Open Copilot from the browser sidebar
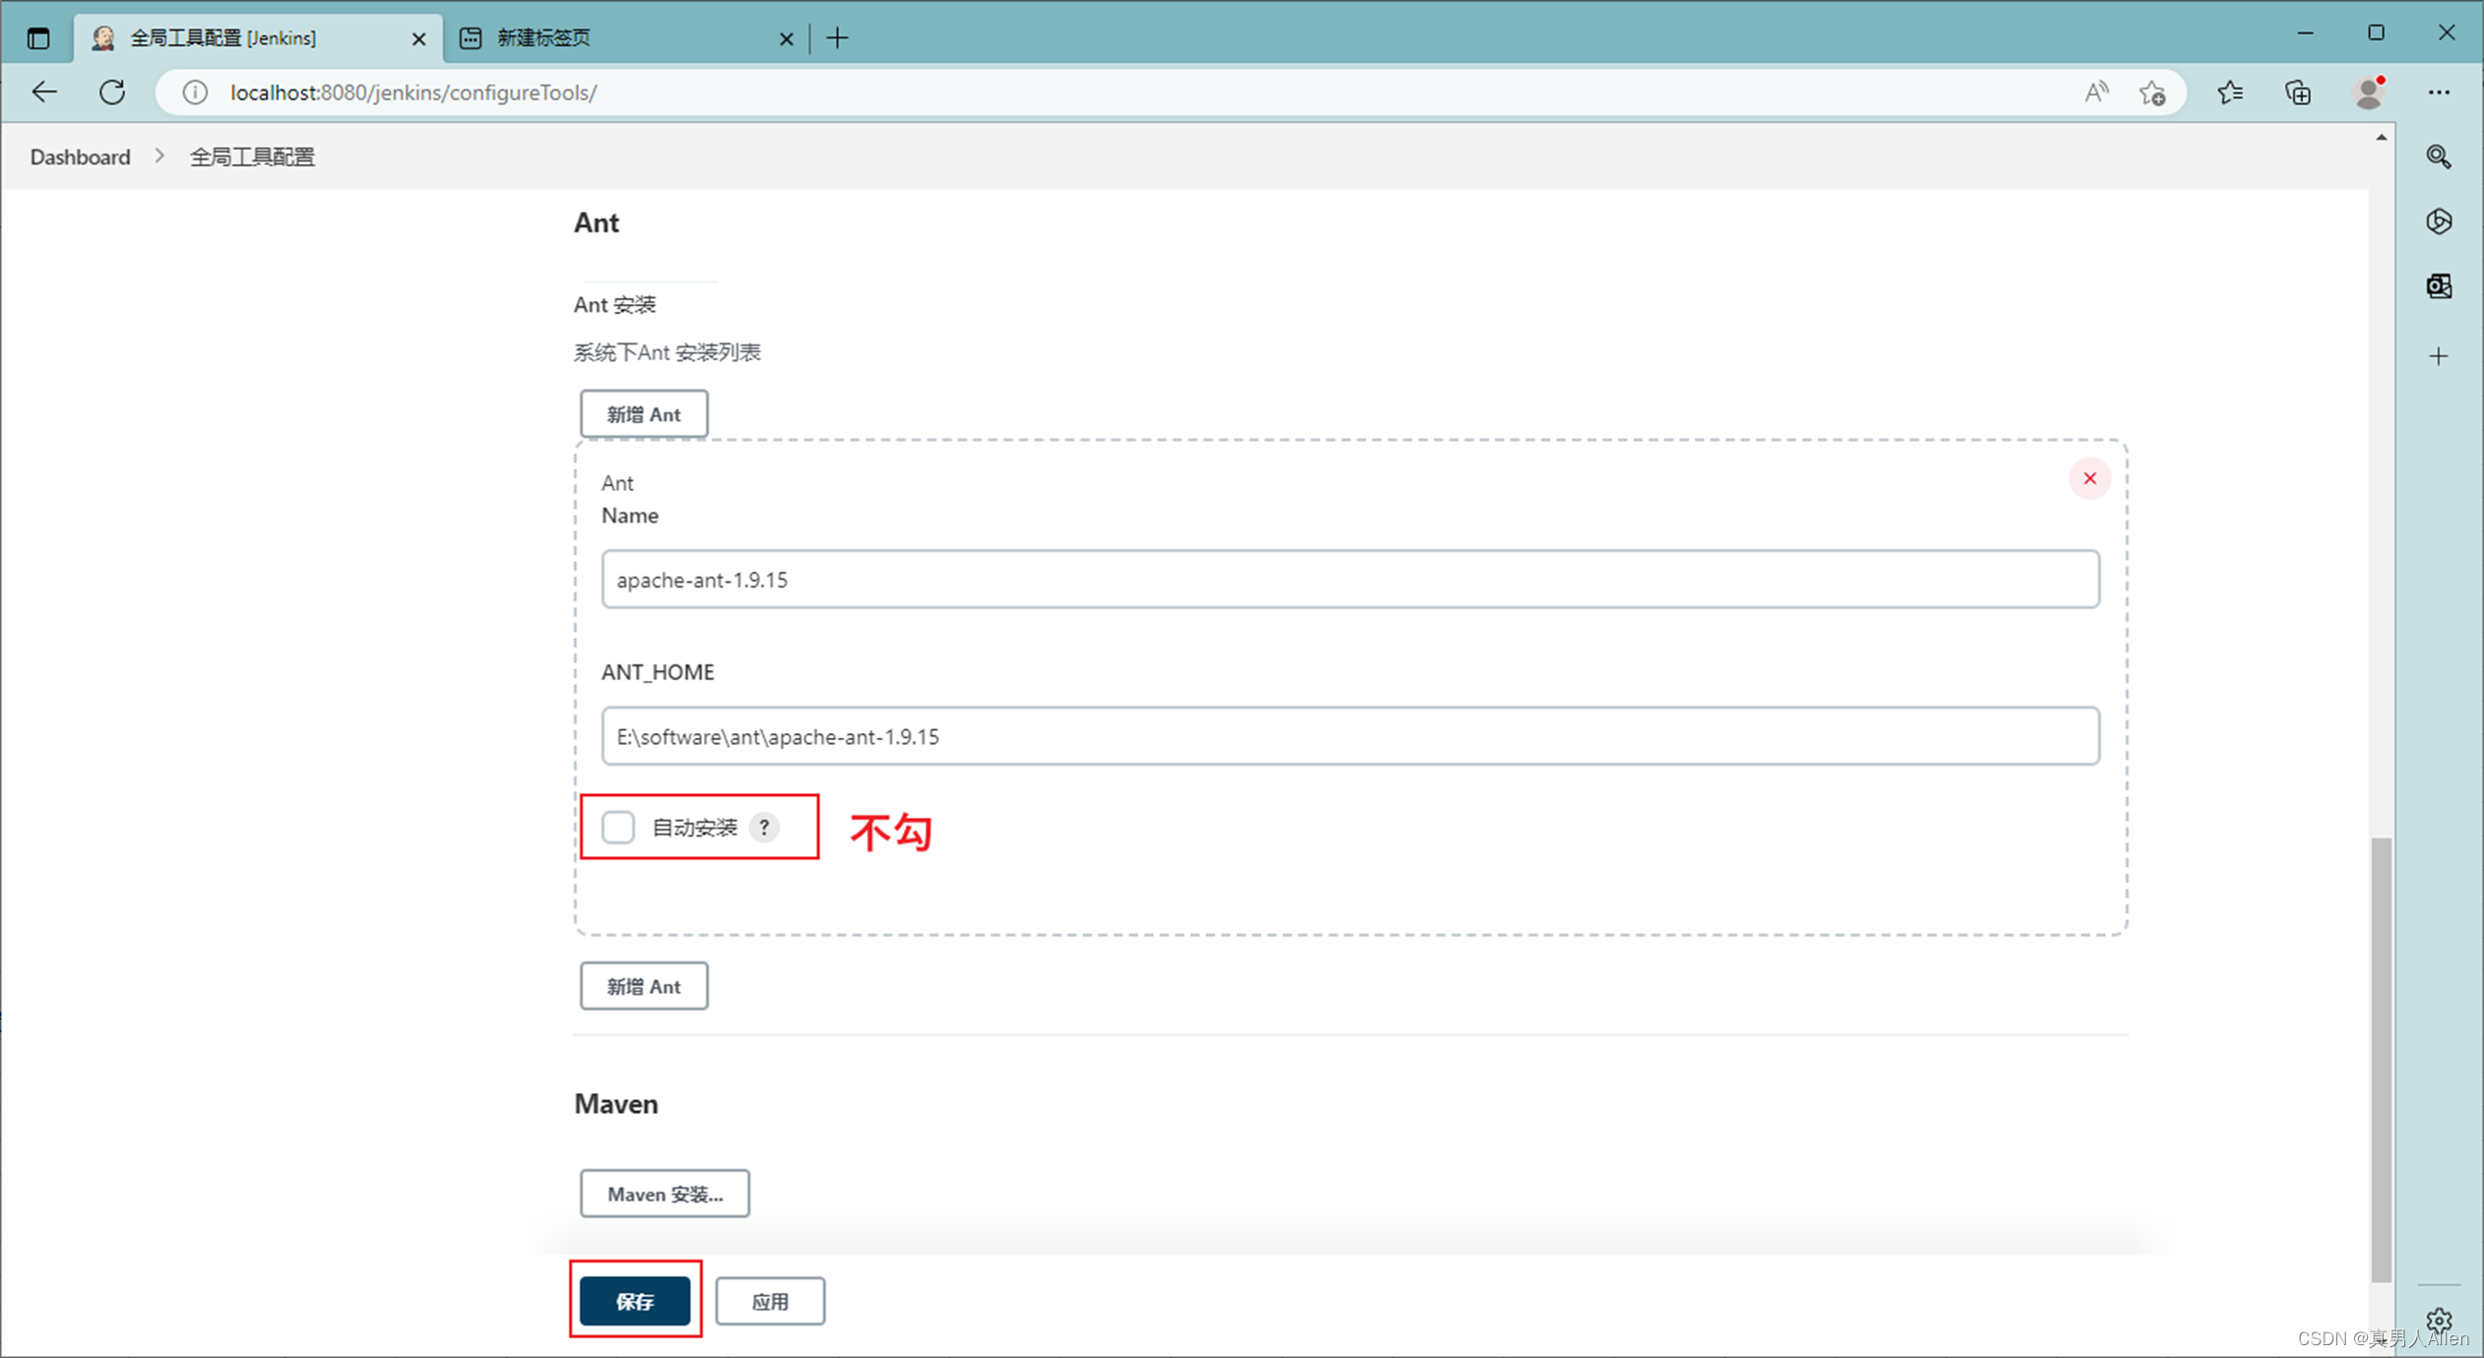The height and width of the screenshot is (1358, 2484). click(x=2440, y=221)
